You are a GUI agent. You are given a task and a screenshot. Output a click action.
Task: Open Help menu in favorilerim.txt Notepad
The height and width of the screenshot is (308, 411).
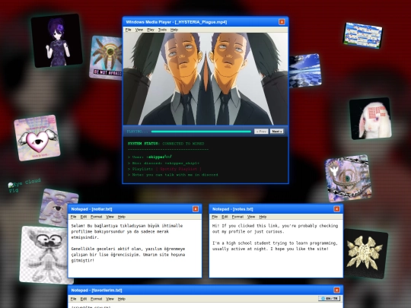121,299
